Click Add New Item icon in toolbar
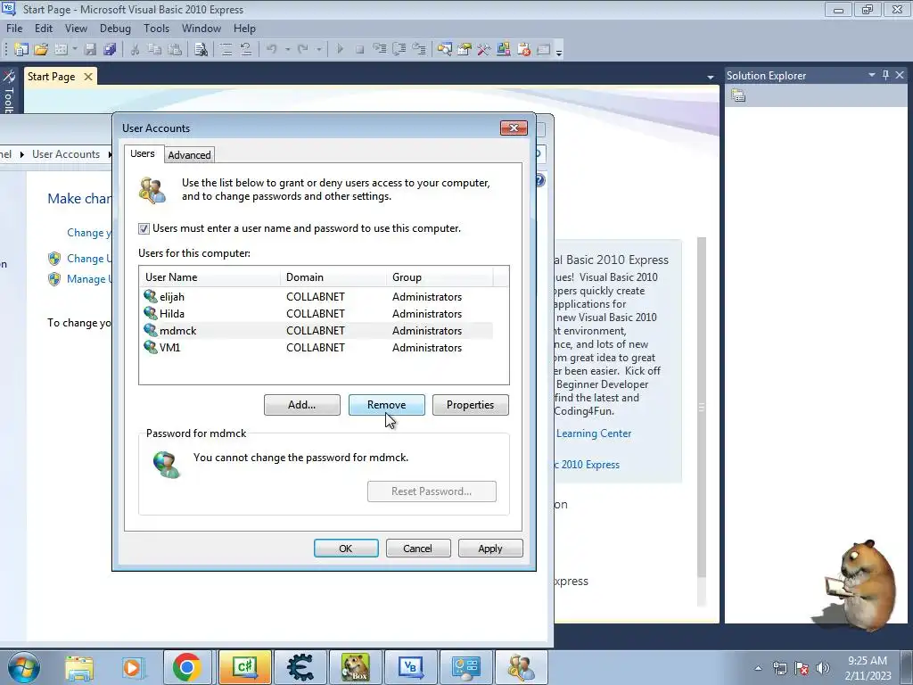This screenshot has width=913, height=685. tap(61, 50)
